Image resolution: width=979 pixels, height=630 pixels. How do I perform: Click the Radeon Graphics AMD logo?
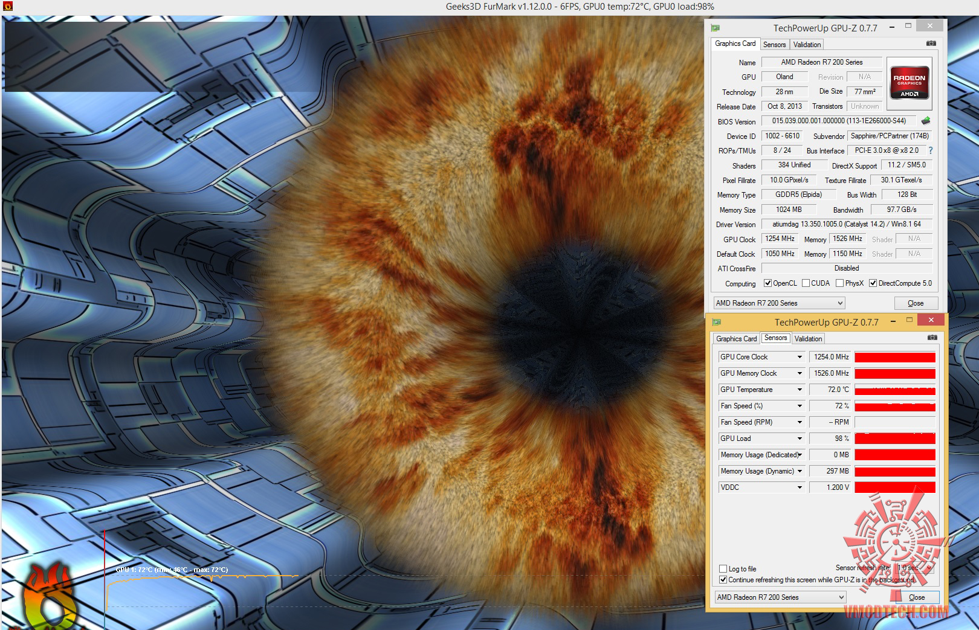tap(909, 83)
